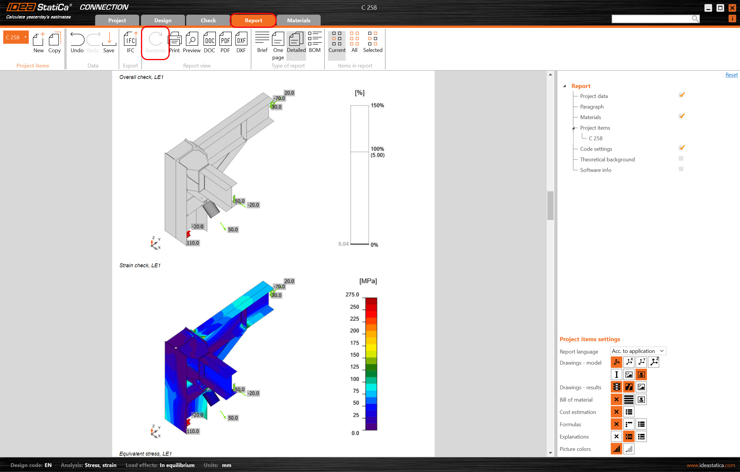Tick the Software info checkbox
This screenshot has width=740, height=472.
pos(681,169)
